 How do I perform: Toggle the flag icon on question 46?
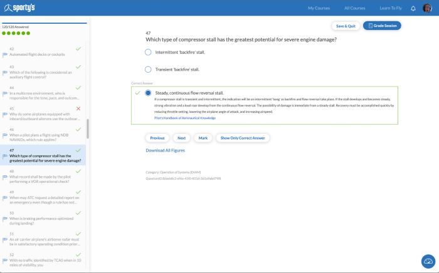pyautogui.click(x=5, y=135)
